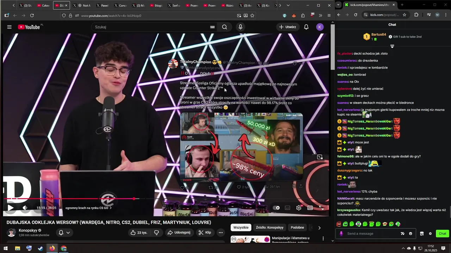Open Chrome media controls icon
The image size is (451, 253).
tap(429, 15)
